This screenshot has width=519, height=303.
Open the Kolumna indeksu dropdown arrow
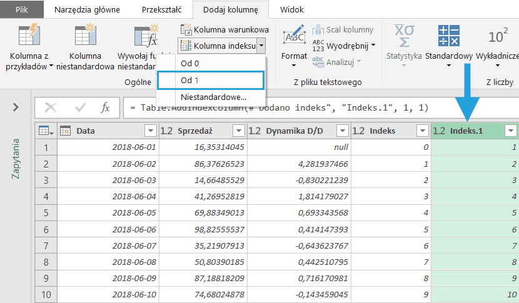tap(261, 46)
